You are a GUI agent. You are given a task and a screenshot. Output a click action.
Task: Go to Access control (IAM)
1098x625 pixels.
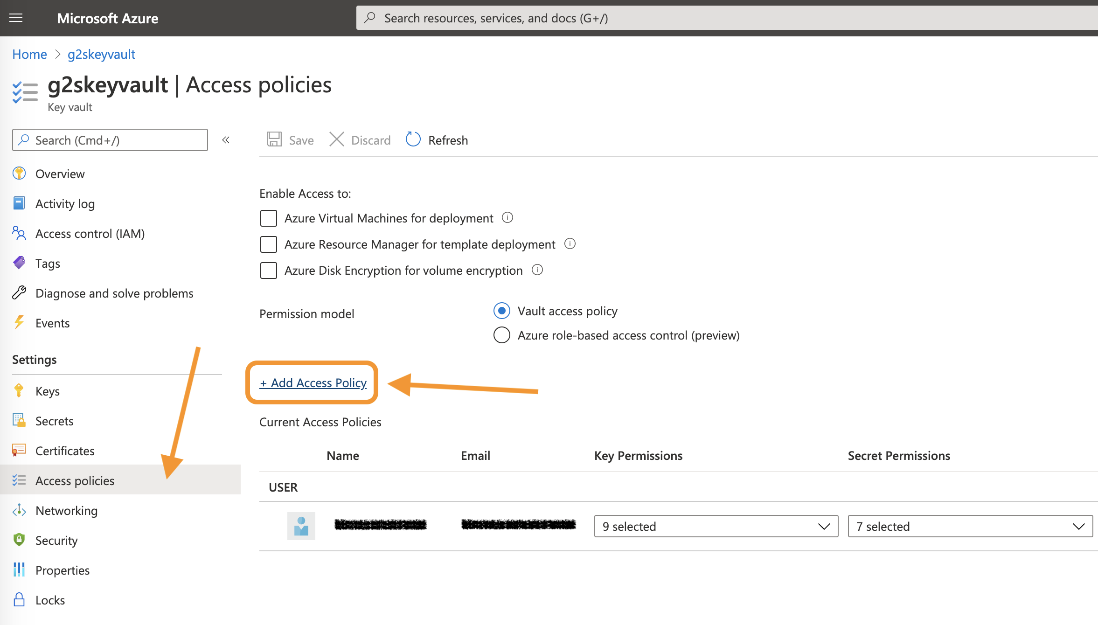point(90,234)
